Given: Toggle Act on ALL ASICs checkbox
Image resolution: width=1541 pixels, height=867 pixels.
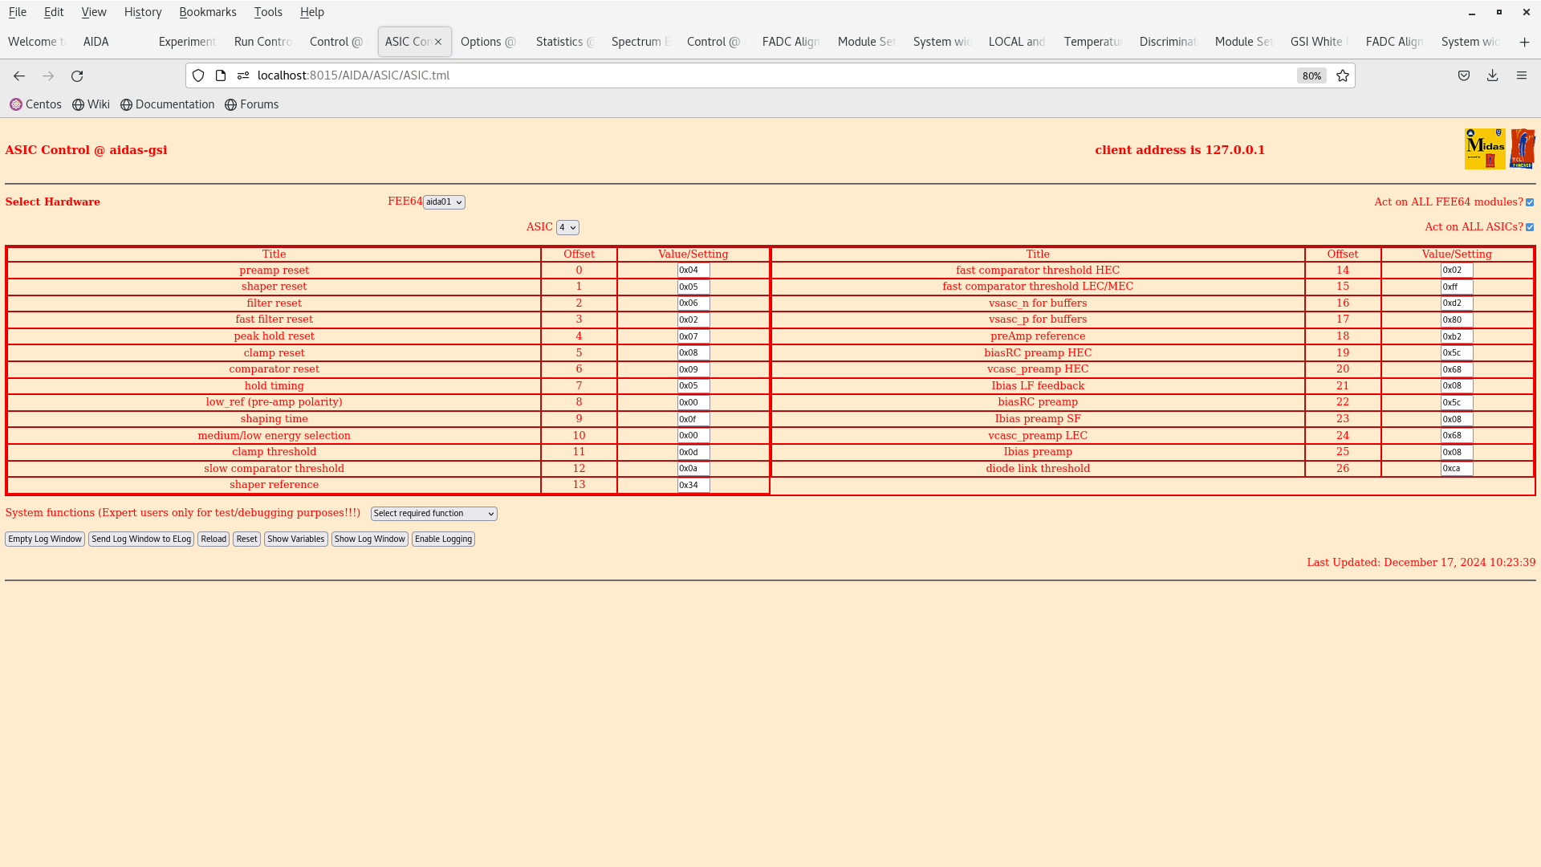Looking at the screenshot, I should click(x=1531, y=226).
